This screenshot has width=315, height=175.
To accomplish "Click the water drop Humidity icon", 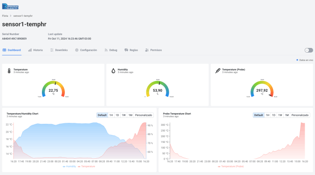I will coord(113,71).
